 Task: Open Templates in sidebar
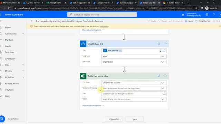point(10,52)
